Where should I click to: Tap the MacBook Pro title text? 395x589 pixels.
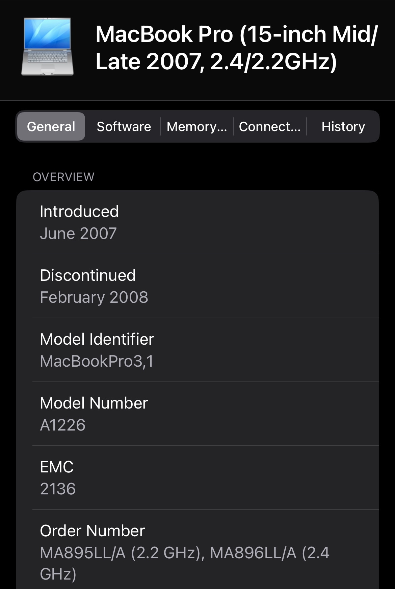pos(236,48)
